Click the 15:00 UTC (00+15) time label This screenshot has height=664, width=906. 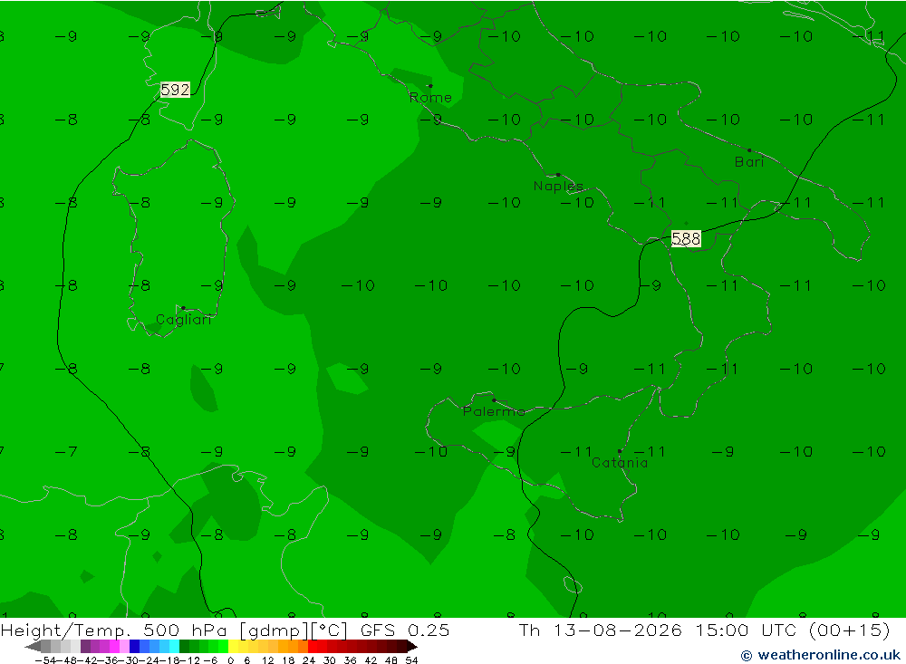tap(793, 630)
